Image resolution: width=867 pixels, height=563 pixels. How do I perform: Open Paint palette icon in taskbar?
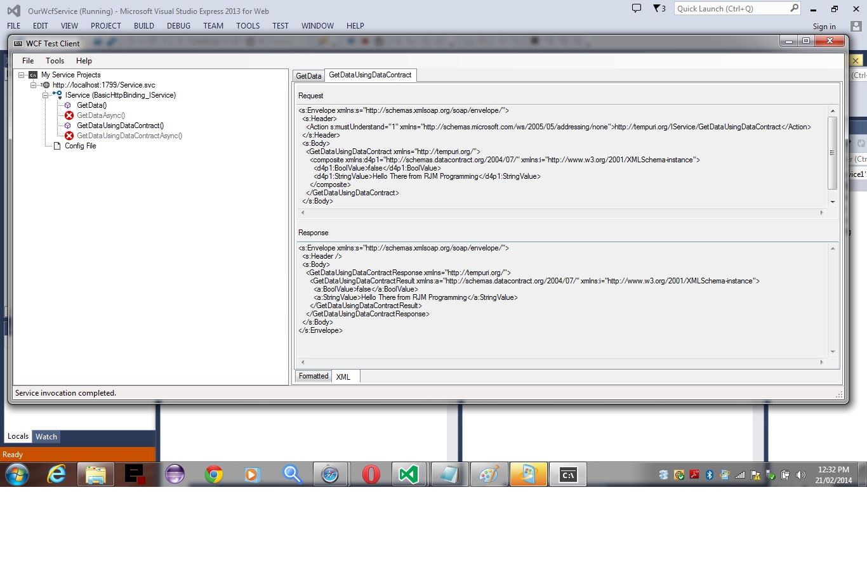coord(489,474)
